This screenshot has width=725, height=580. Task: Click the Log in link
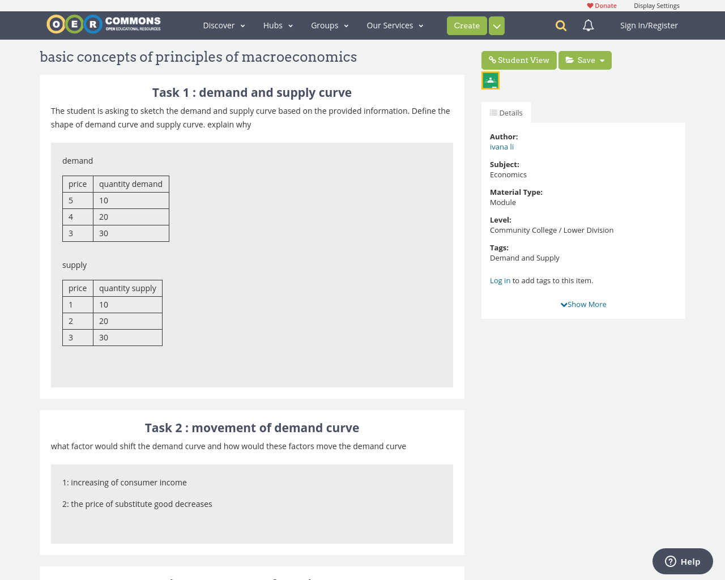tap(500, 280)
